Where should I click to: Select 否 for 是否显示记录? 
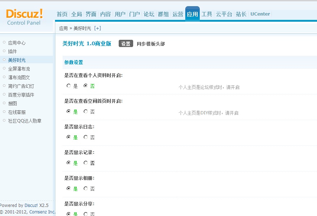pos(85,163)
